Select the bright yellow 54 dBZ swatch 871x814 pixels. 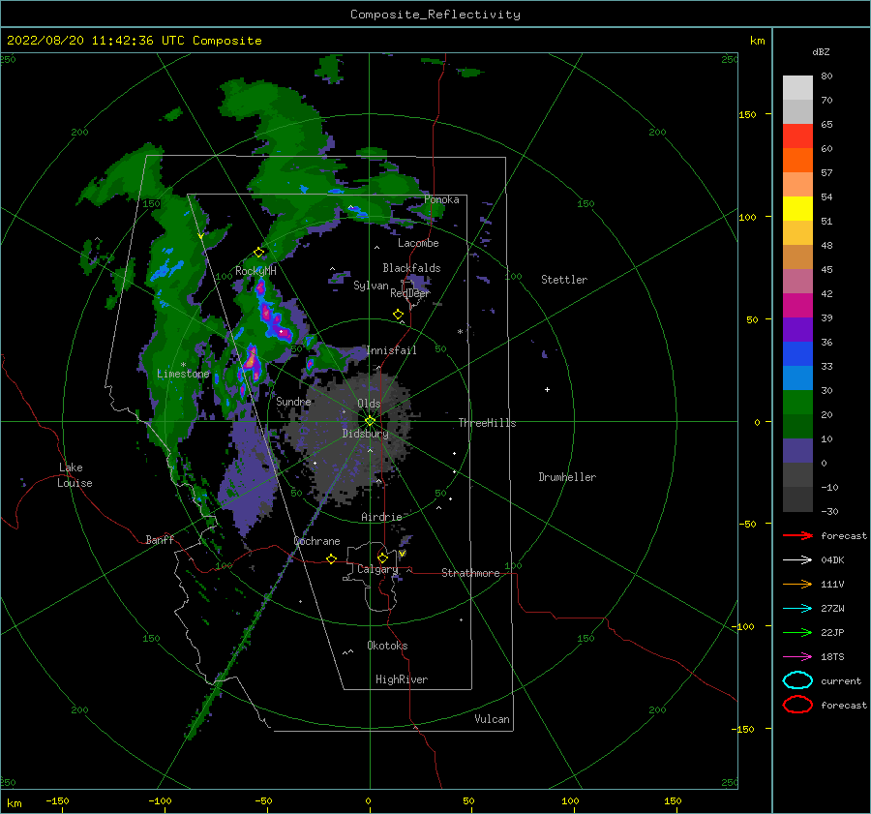(797, 208)
